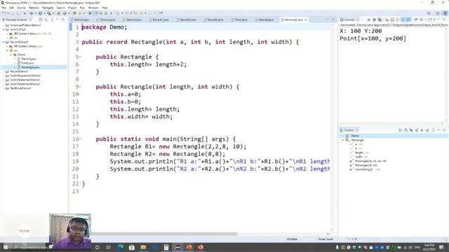Collapse Rectangle node in Outline
The image size is (449, 252).
(342, 140)
